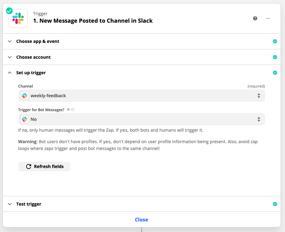Click the green checkmark next to Choose account
Screen dimensions: 285x232
click(x=275, y=57)
